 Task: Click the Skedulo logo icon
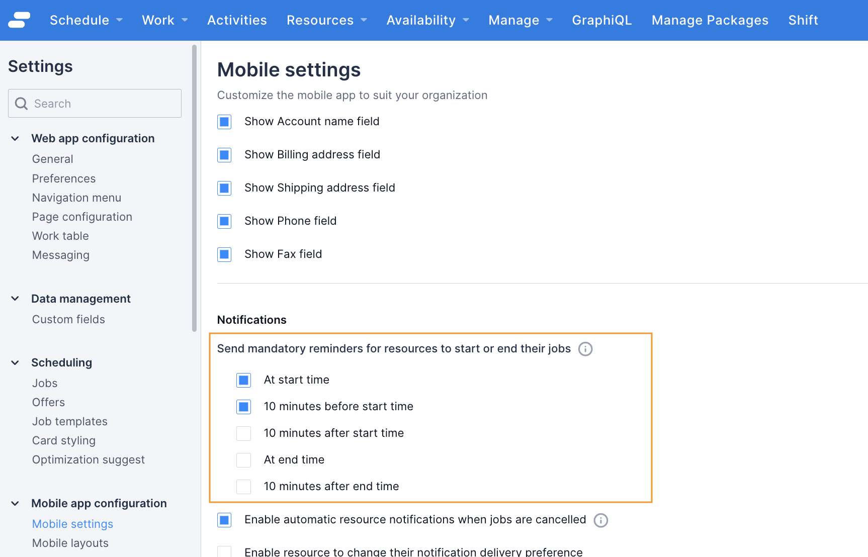click(x=20, y=20)
